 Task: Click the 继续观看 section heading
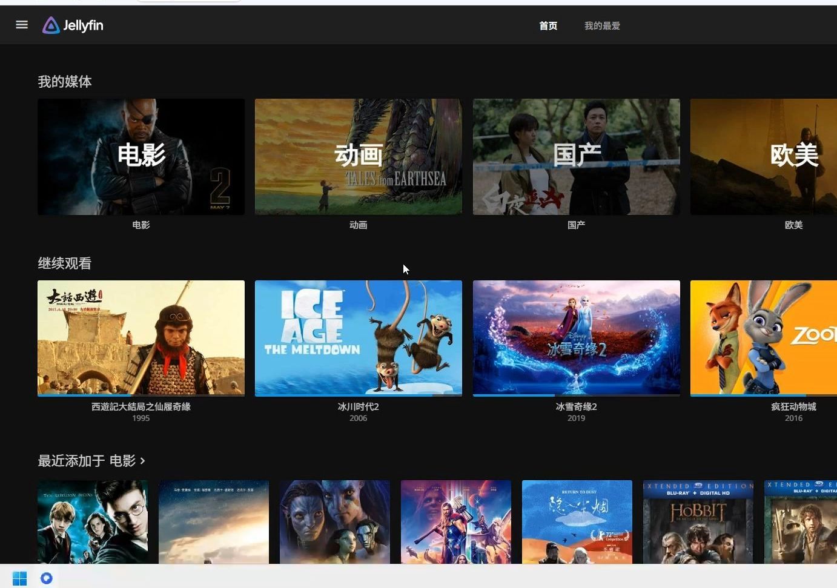click(65, 263)
